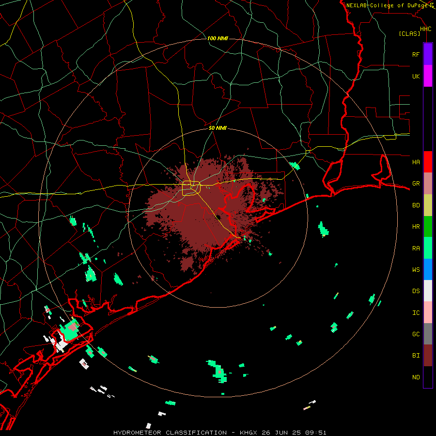Click the "50 NMI" range ring label
436x436 pixels.
pos(218,128)
